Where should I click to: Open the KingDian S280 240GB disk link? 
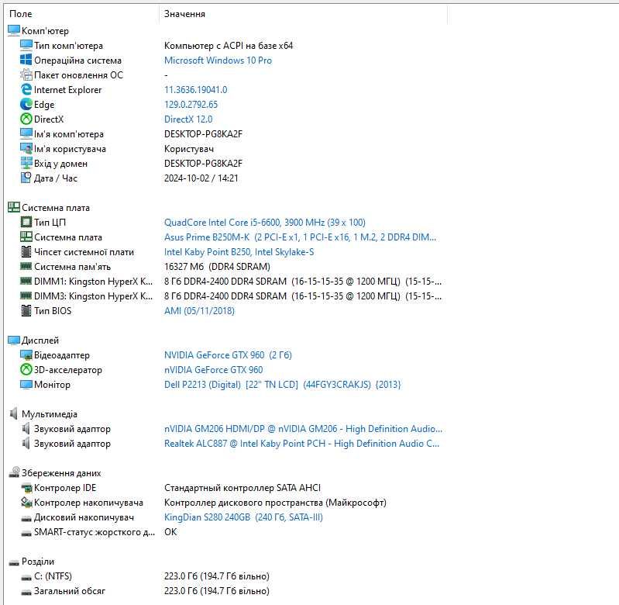[x=243, y=517]
